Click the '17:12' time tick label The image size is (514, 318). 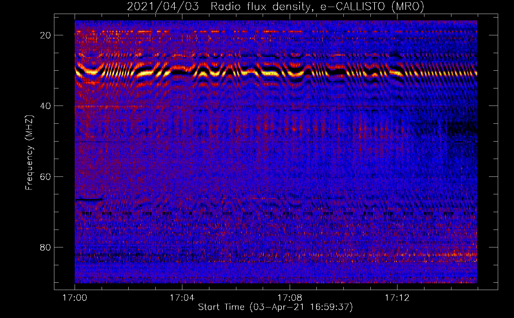[397, 298]
